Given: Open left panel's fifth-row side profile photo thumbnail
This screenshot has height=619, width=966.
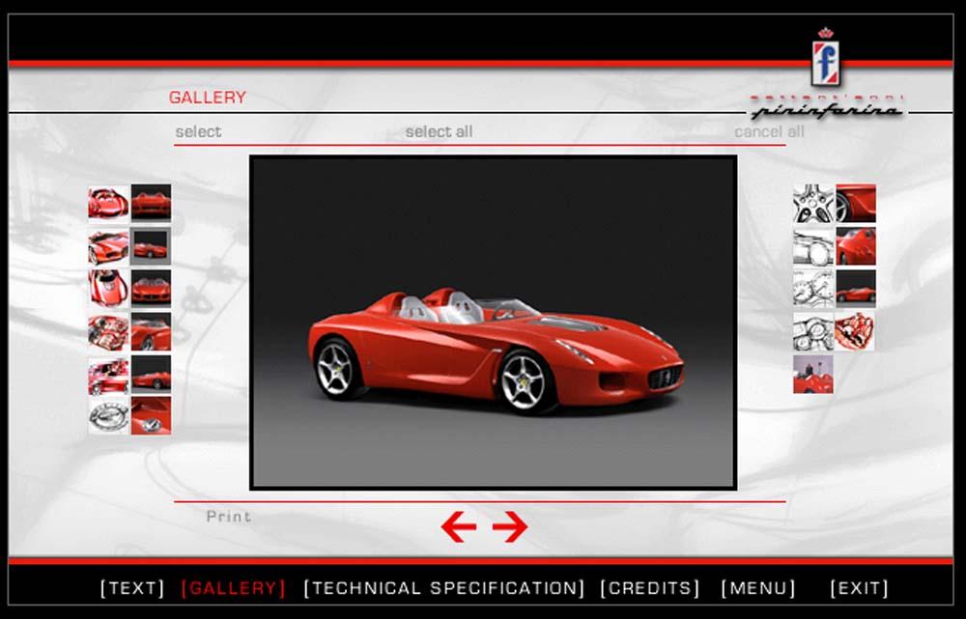Looking at the screenshot, I should pos(151,375).
